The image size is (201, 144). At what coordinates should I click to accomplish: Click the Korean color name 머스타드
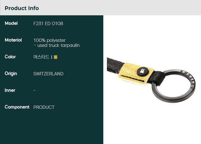click(41, 57)
